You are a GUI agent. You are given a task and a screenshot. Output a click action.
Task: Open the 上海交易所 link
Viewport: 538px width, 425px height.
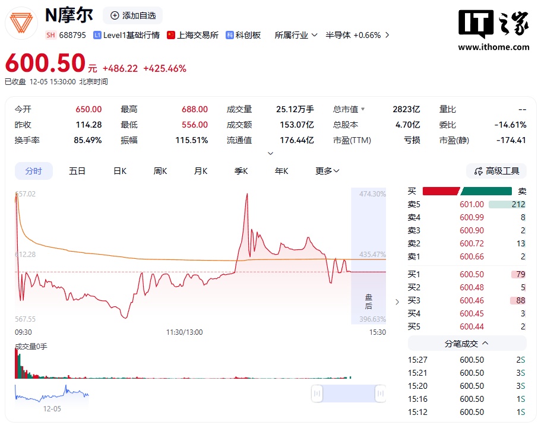coord(197,35)
